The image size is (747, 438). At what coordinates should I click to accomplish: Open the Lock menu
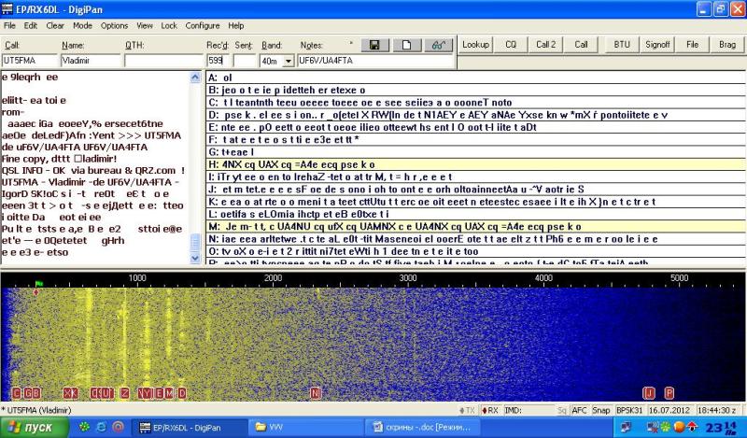click(x=169, y=26)
